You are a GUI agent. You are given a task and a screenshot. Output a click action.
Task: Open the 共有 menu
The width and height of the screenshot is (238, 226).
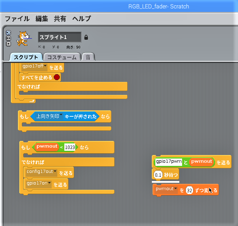pos(60,19)
